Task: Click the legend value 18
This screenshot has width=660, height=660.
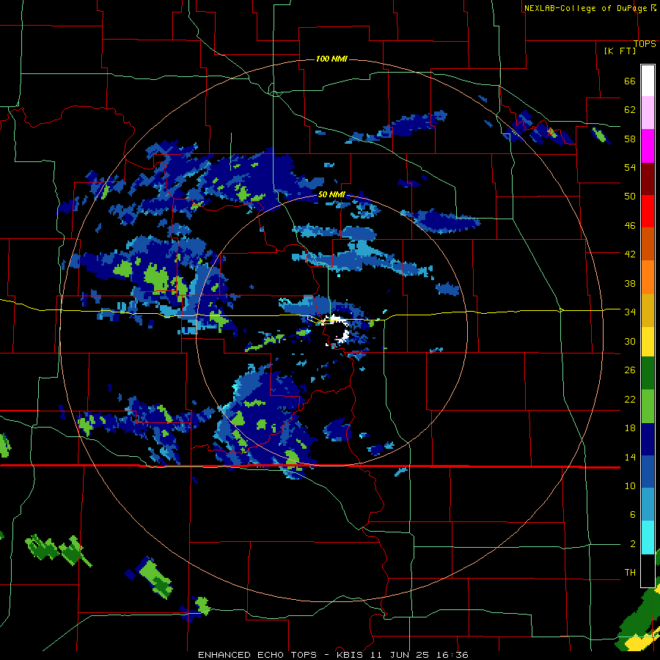Action: (630, 428)
